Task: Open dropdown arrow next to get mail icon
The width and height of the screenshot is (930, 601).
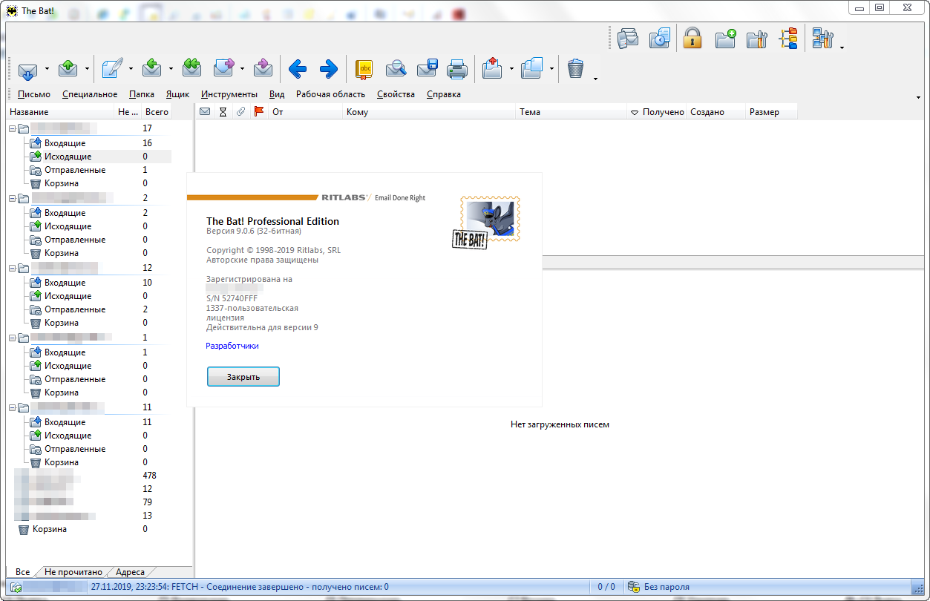Action: [x=47, y=69]
